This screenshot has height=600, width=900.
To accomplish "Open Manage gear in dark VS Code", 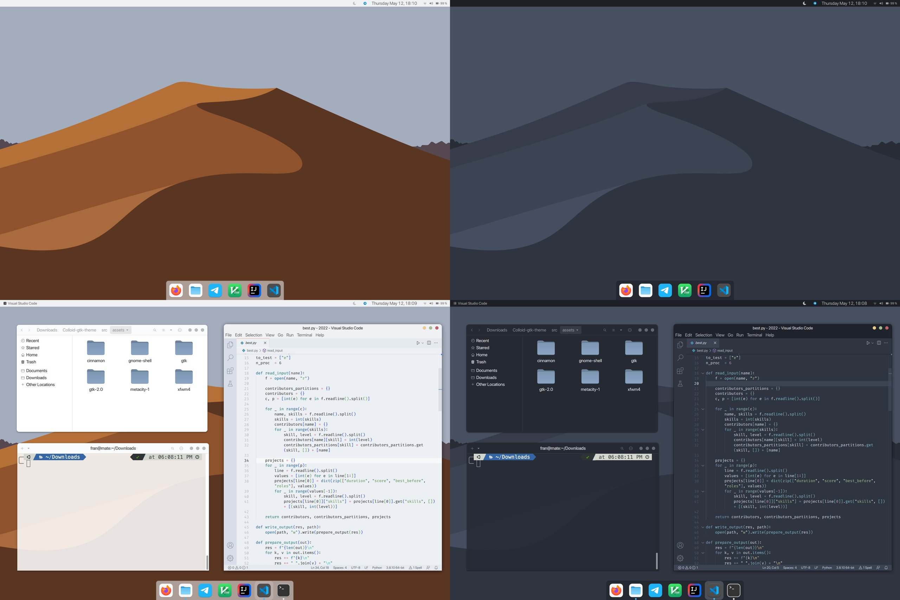I will pyautogui.click(x=680, y=558).
